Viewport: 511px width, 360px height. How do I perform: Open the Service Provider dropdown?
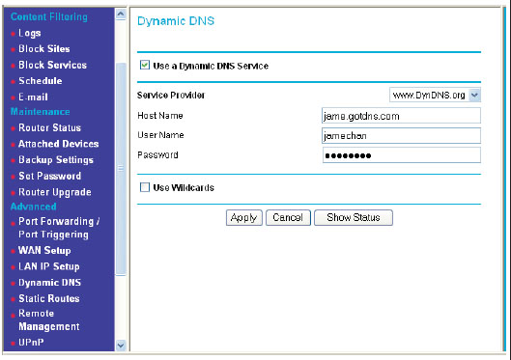click(435, 95)
